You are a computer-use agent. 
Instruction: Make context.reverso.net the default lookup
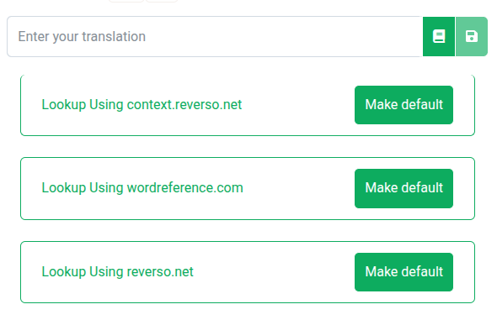click(403, 105)
